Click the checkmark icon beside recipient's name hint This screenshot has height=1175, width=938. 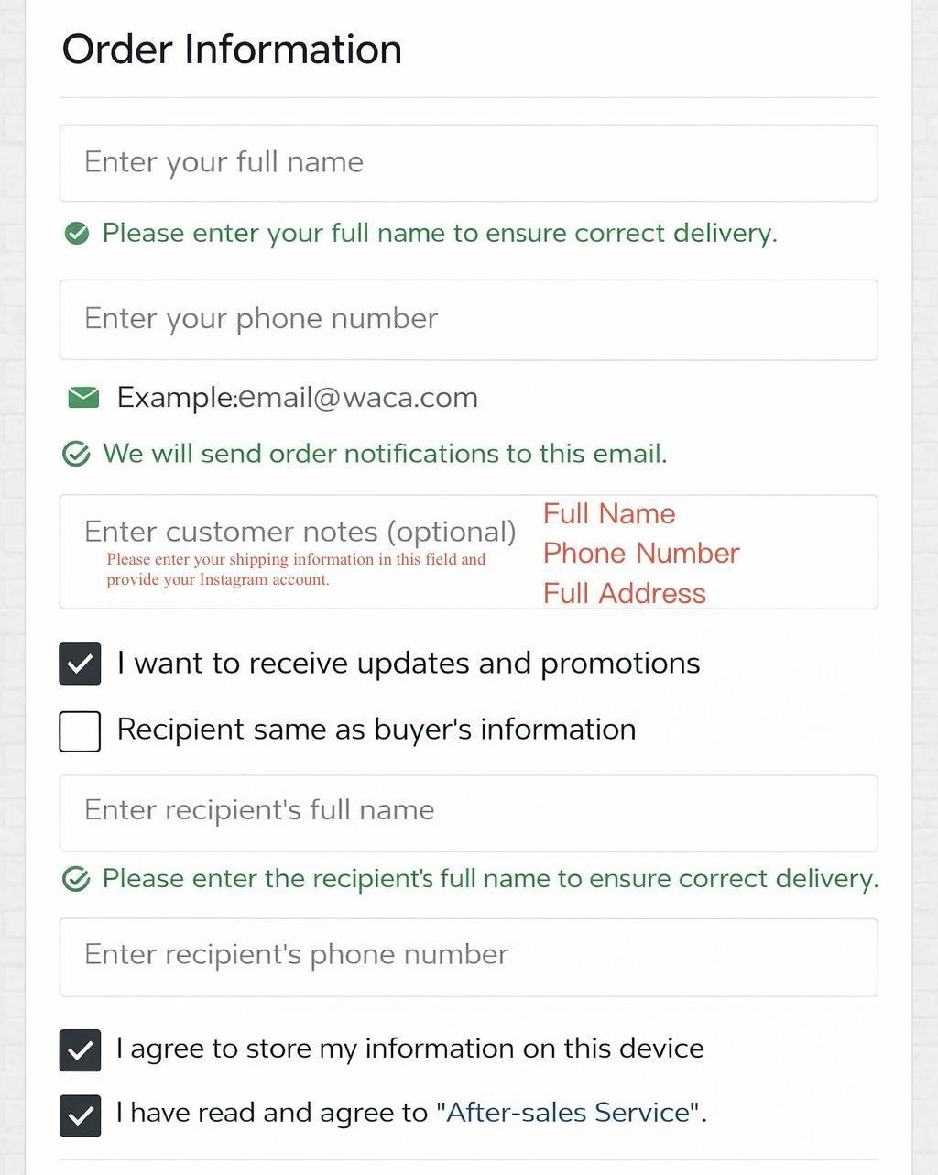click(x=76, y=879)
